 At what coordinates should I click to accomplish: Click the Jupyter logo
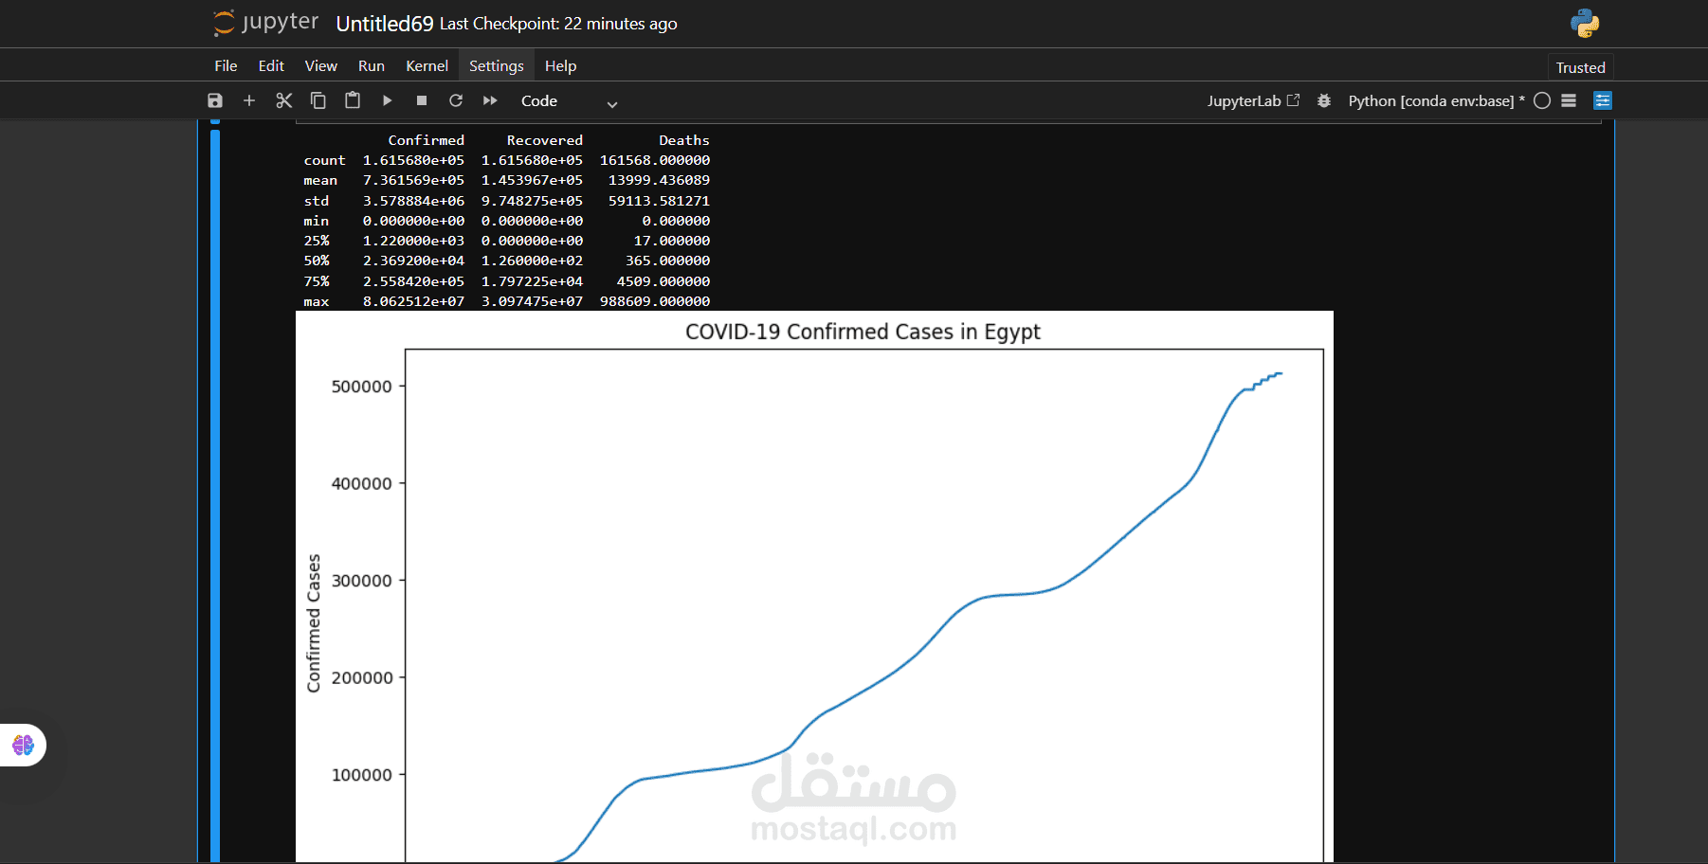[x=265, y=23]
